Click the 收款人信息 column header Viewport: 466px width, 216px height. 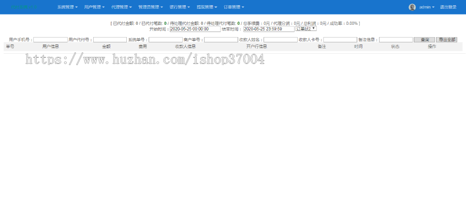185,47
